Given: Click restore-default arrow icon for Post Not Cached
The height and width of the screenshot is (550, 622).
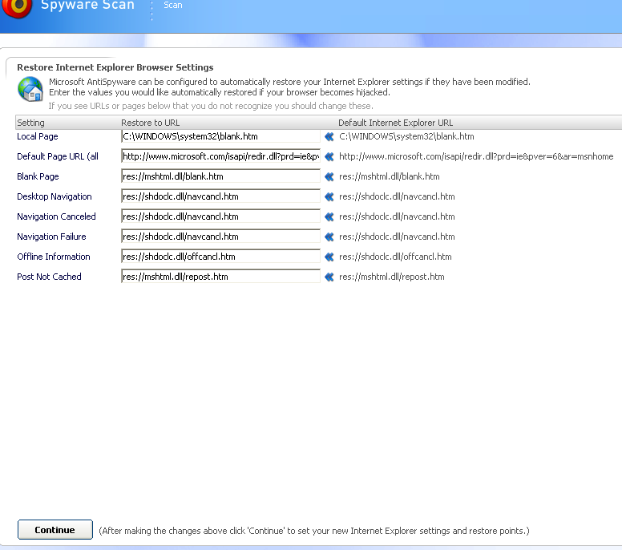Looking at the screenshot, I should (329, 277).
